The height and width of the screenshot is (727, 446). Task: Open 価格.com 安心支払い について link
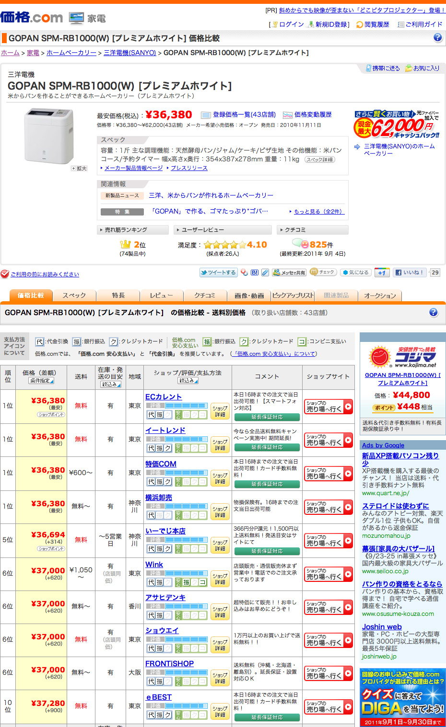point(274,354)
